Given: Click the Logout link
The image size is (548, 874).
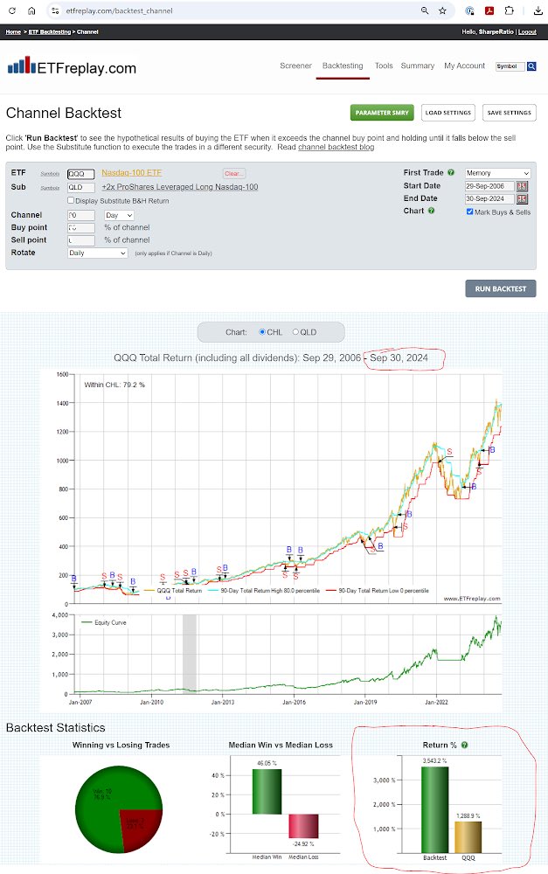Looking at the screenshot, I should [527, 31].
